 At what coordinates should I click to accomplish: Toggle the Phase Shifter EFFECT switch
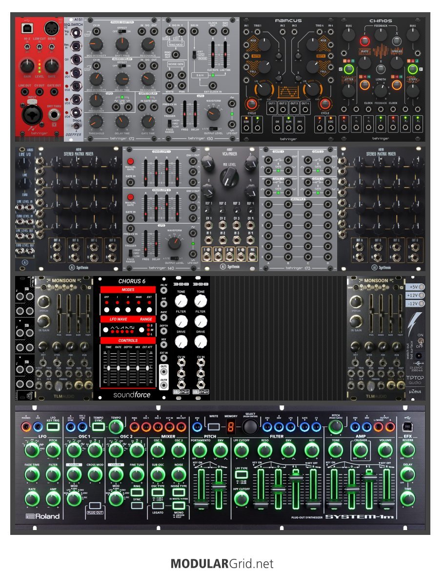[122, 31]
